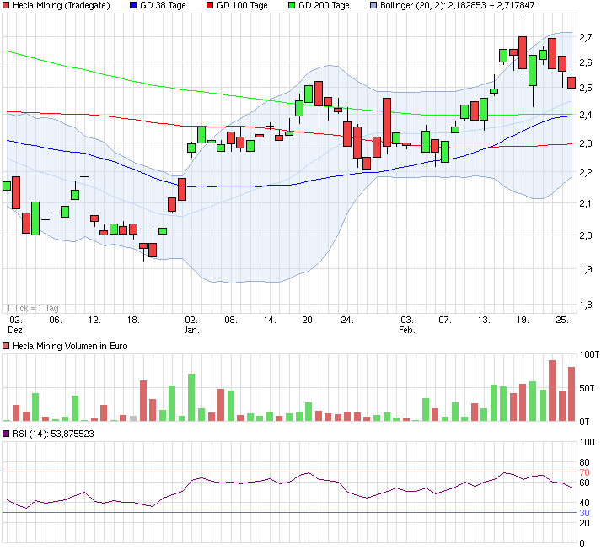Click the '2,4' price axis label
The height and width of the screenshot is (550, 612).
(586, 115)
